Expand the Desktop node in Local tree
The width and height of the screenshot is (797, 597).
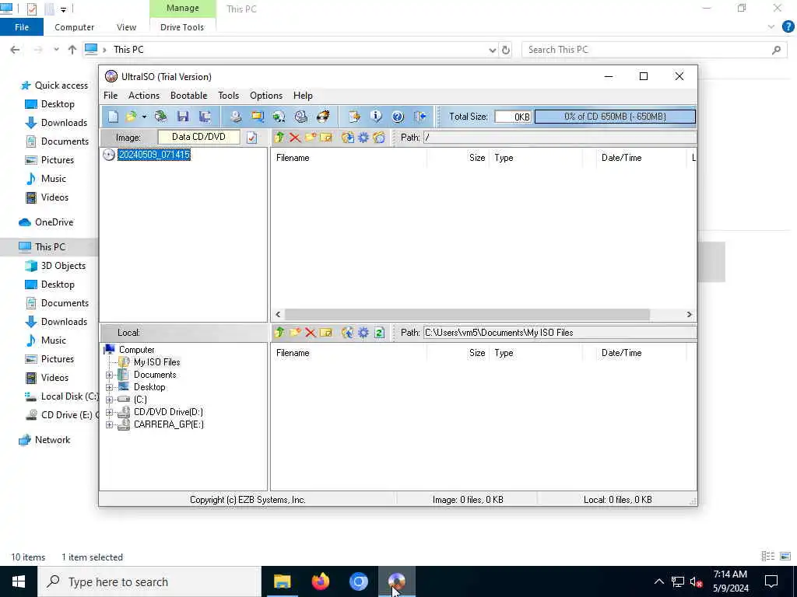click(109, 387)
